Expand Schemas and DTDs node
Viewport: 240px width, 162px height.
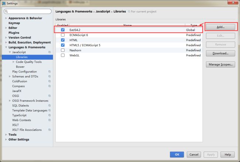tap(10, 76)
